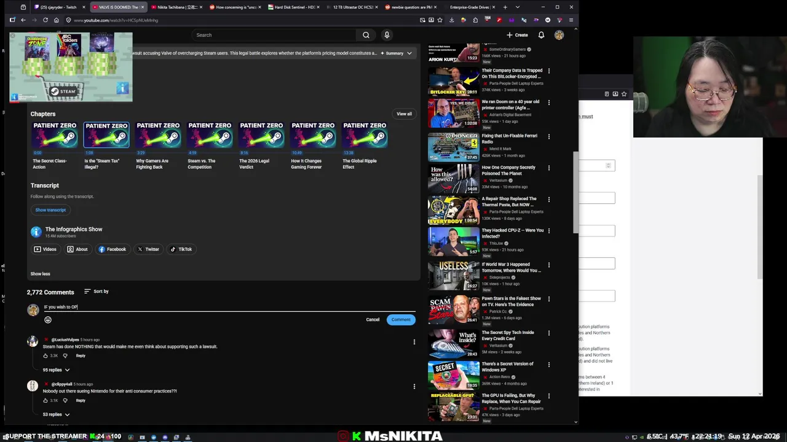Click View all chapters button
This screenshot has height=442, width=787.
(404, 114)
